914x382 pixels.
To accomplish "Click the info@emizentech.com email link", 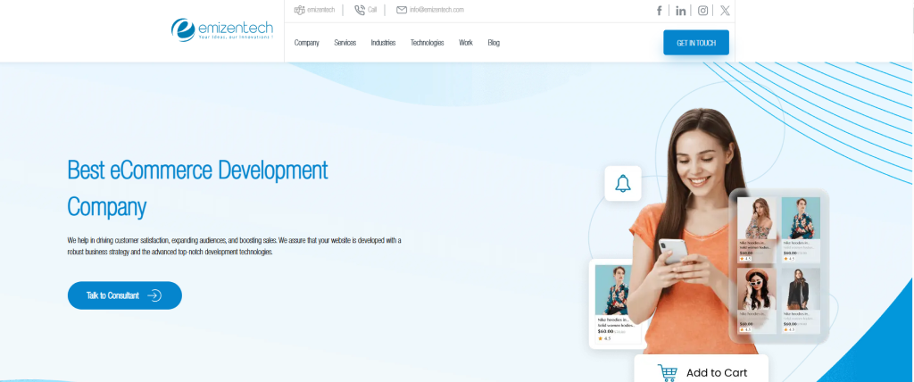I will click(436, 10).
